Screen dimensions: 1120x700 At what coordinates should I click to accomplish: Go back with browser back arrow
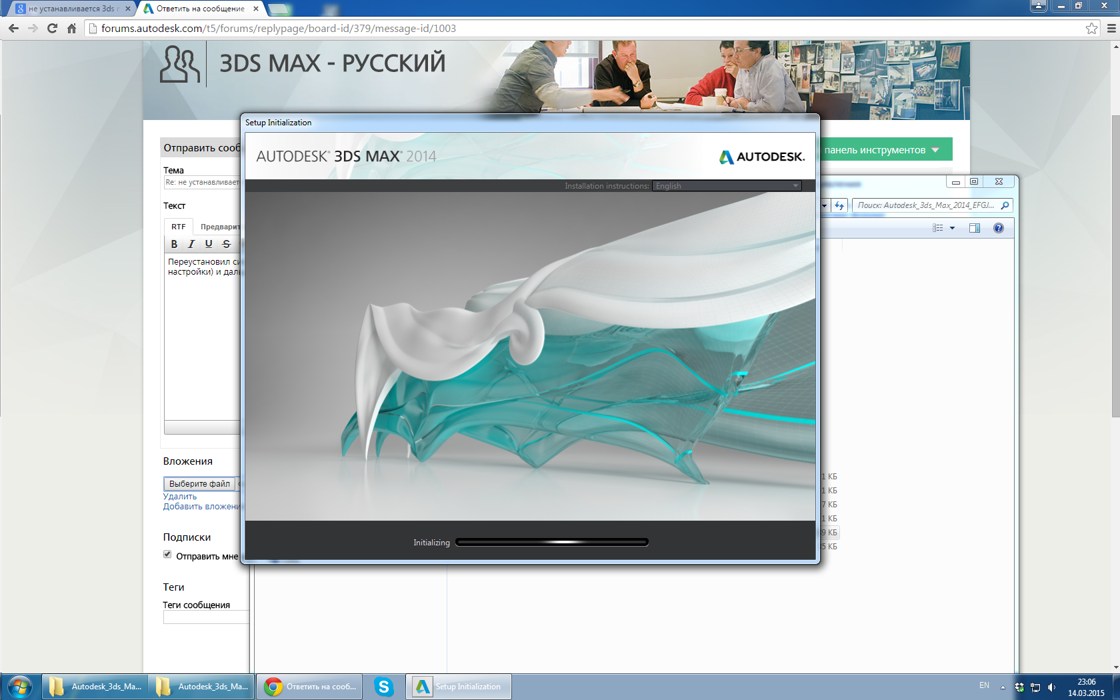point(13,28)
